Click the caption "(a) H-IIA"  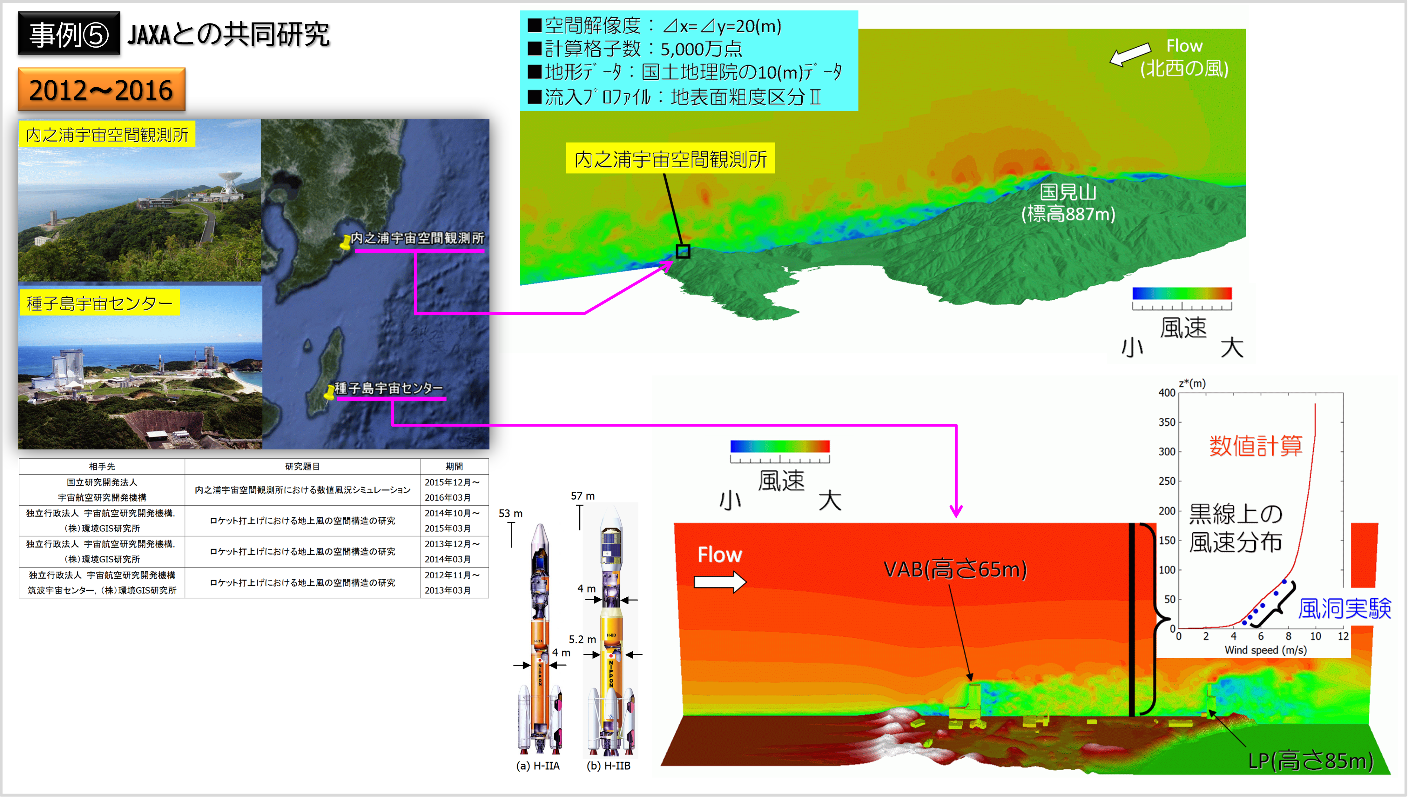click(538, 766)
